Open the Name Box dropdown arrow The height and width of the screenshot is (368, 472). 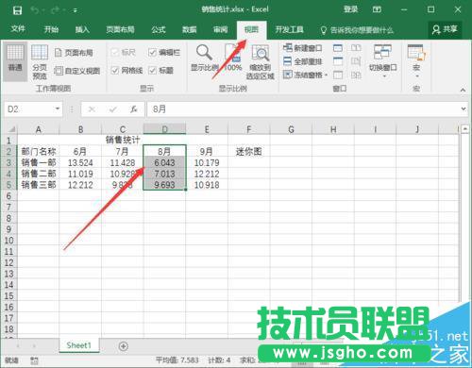coord(58,109)
